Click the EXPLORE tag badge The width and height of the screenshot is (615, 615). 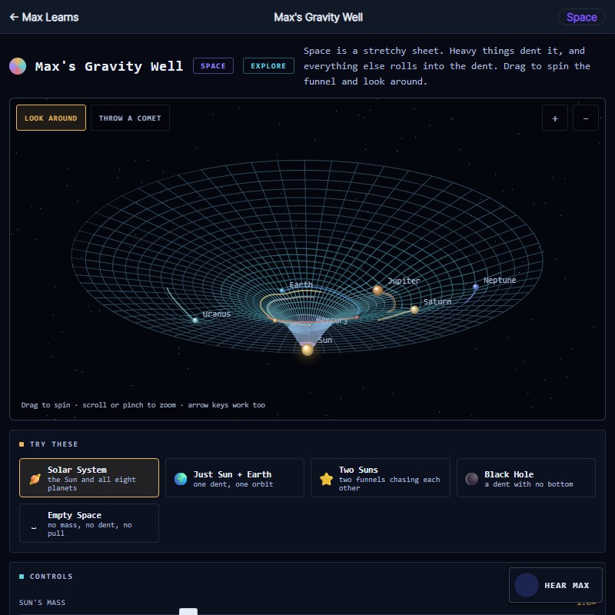(x=268, y=66)
